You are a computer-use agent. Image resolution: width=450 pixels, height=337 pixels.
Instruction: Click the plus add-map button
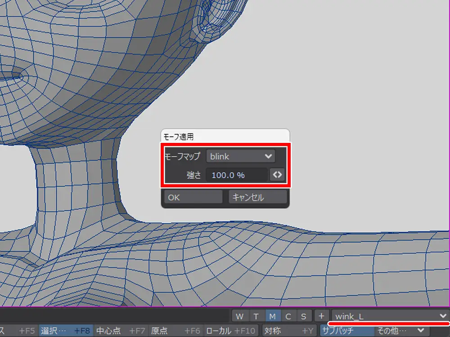tap(321, 316)
